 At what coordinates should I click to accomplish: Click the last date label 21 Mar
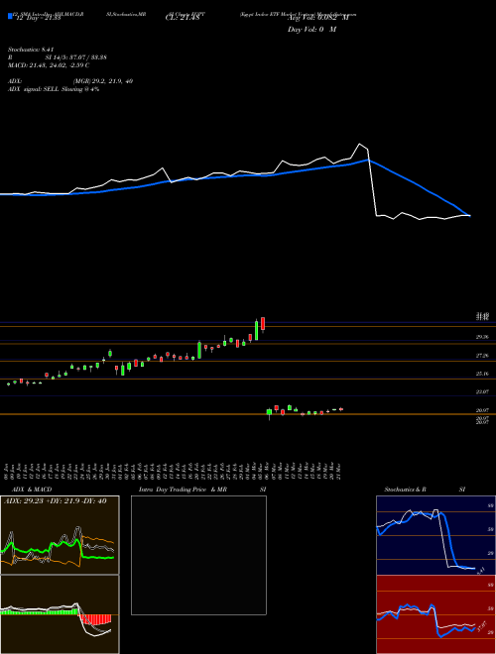(339, 471)
